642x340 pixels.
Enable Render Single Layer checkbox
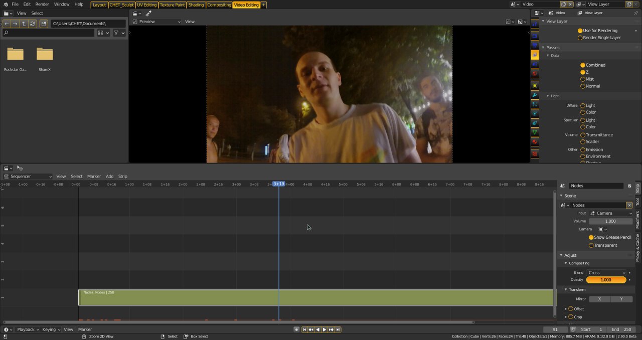(x=580, y=38)
